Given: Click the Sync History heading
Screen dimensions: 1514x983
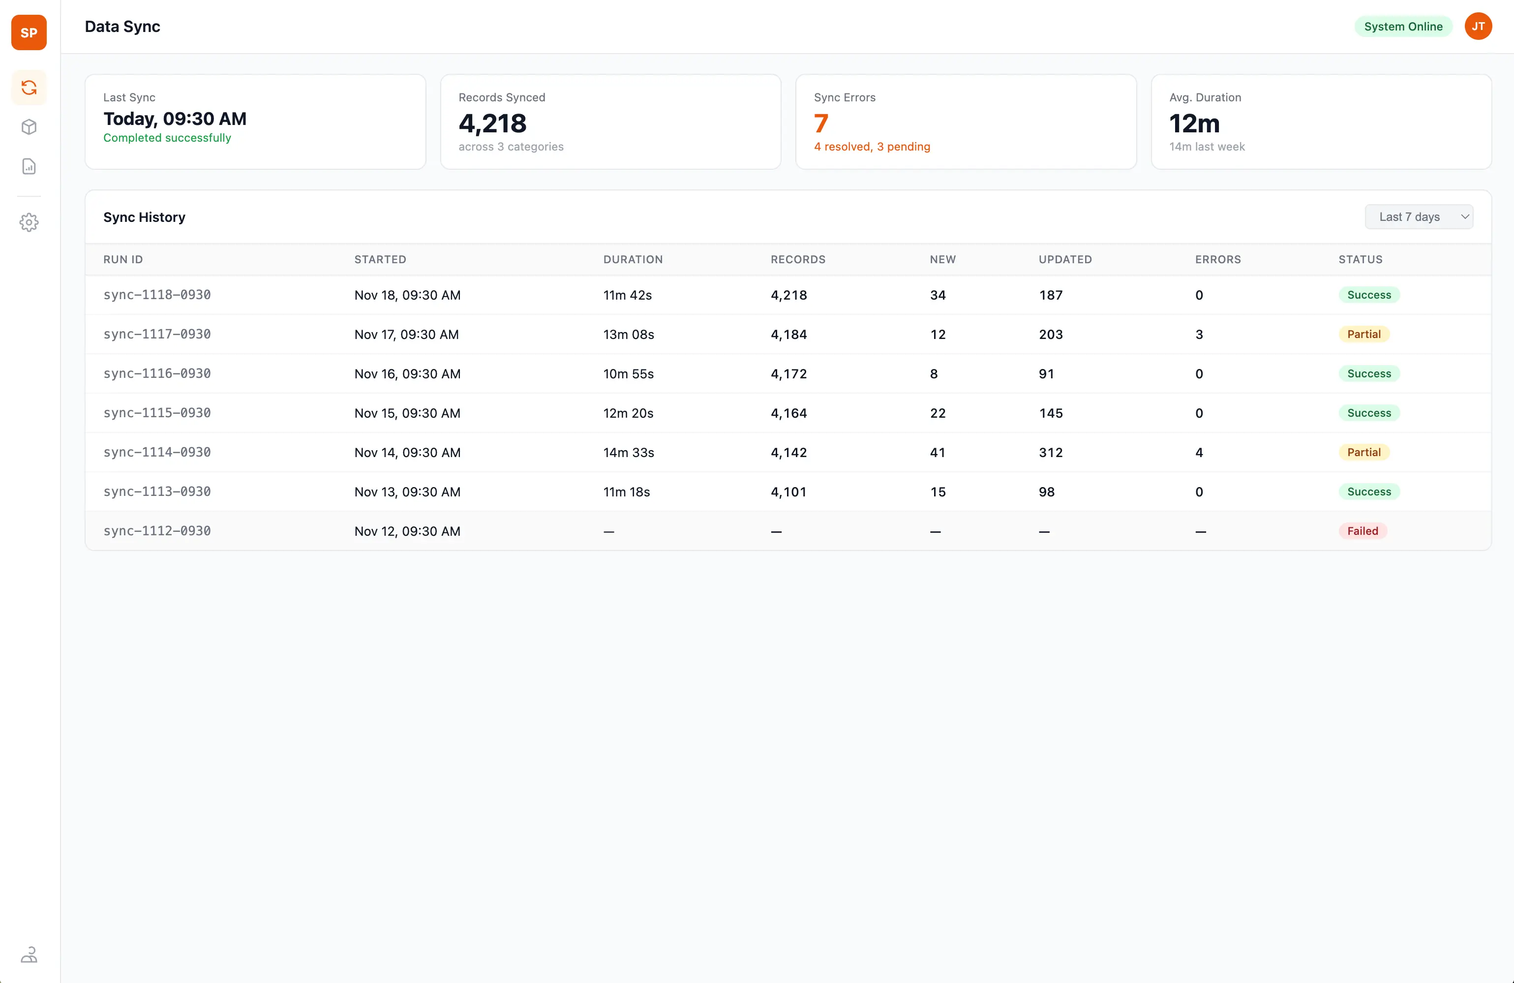Looking at the screenshot, I should 145,217.
